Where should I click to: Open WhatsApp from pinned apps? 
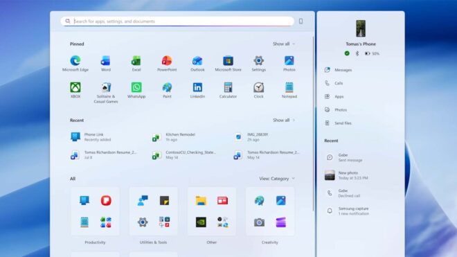pos(136,90)
